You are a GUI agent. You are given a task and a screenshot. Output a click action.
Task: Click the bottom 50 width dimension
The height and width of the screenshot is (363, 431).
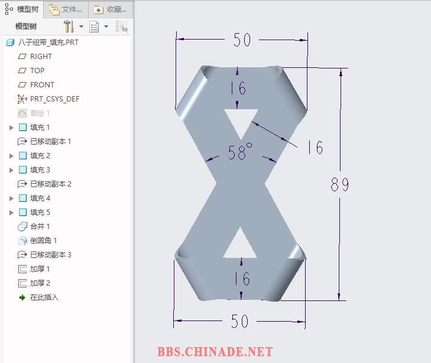(x=239, y=321)
